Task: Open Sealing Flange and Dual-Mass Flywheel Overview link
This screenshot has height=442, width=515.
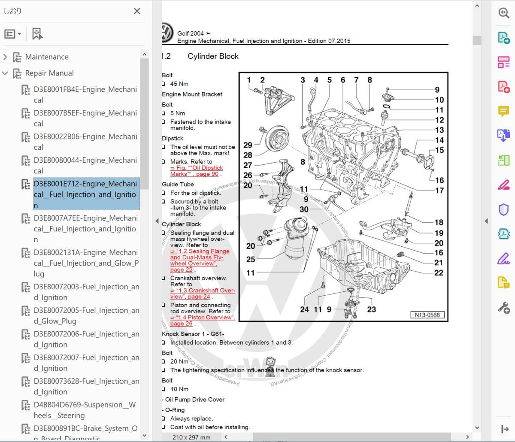Action: pos(200,260)
